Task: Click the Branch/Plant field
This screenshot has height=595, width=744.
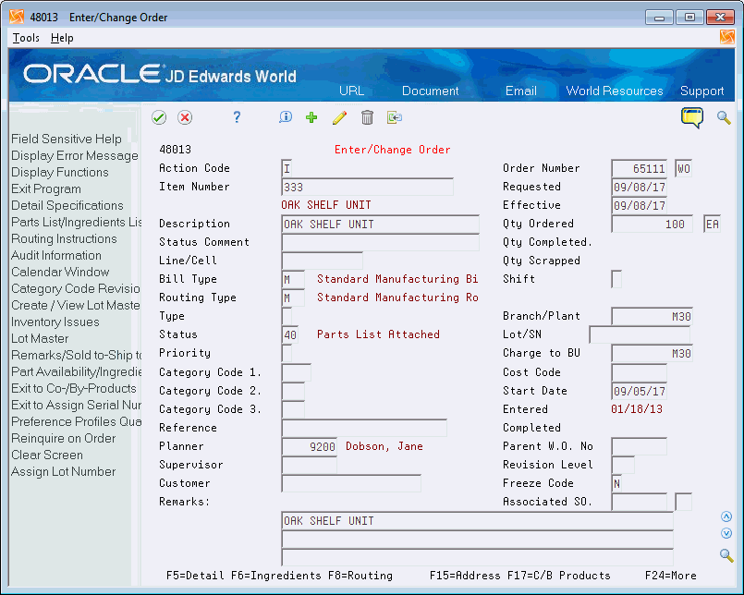Action: 652,317
